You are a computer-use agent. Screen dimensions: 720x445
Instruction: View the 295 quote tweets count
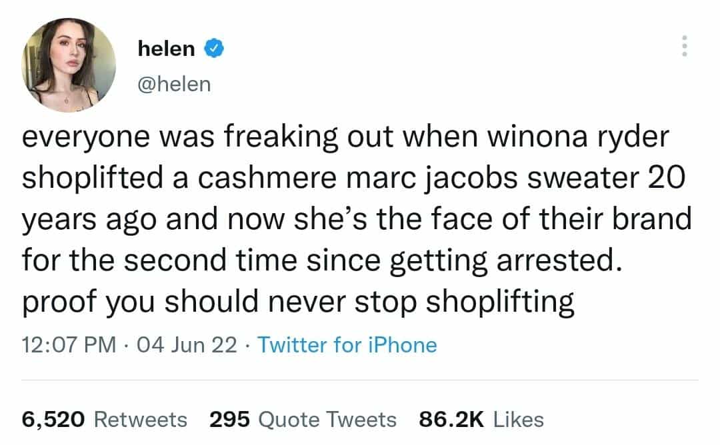click(x=229, y=419)
